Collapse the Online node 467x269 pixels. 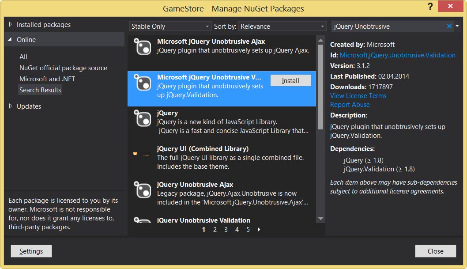pos(10,39)
